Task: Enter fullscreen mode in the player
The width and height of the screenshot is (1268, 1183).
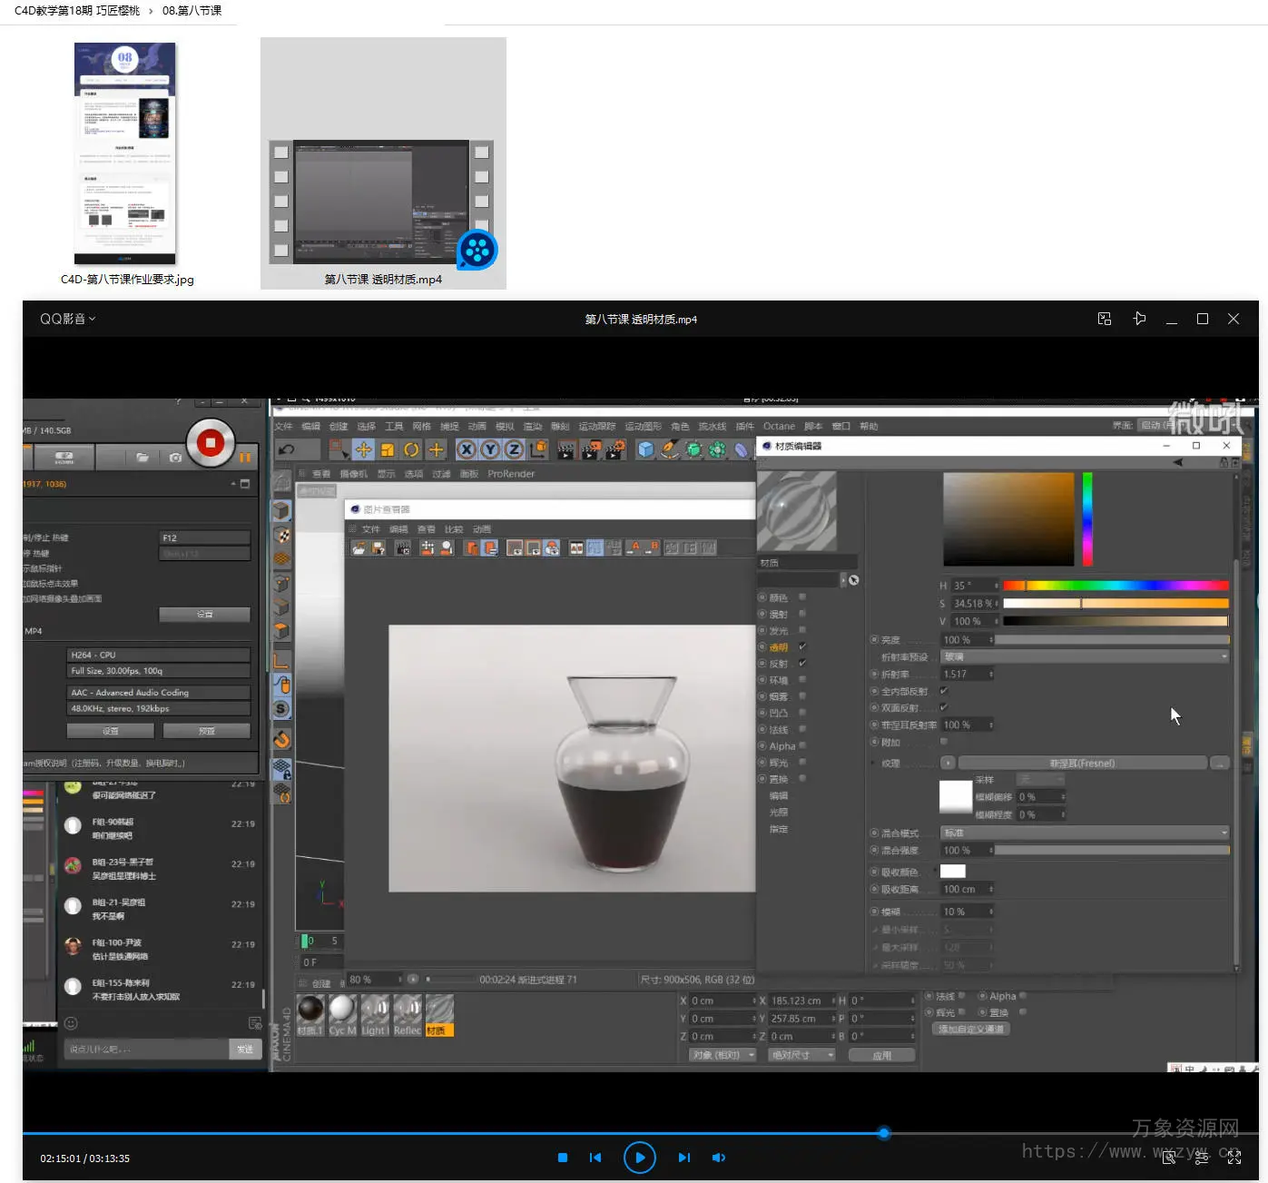Action: [1234, 1158]
